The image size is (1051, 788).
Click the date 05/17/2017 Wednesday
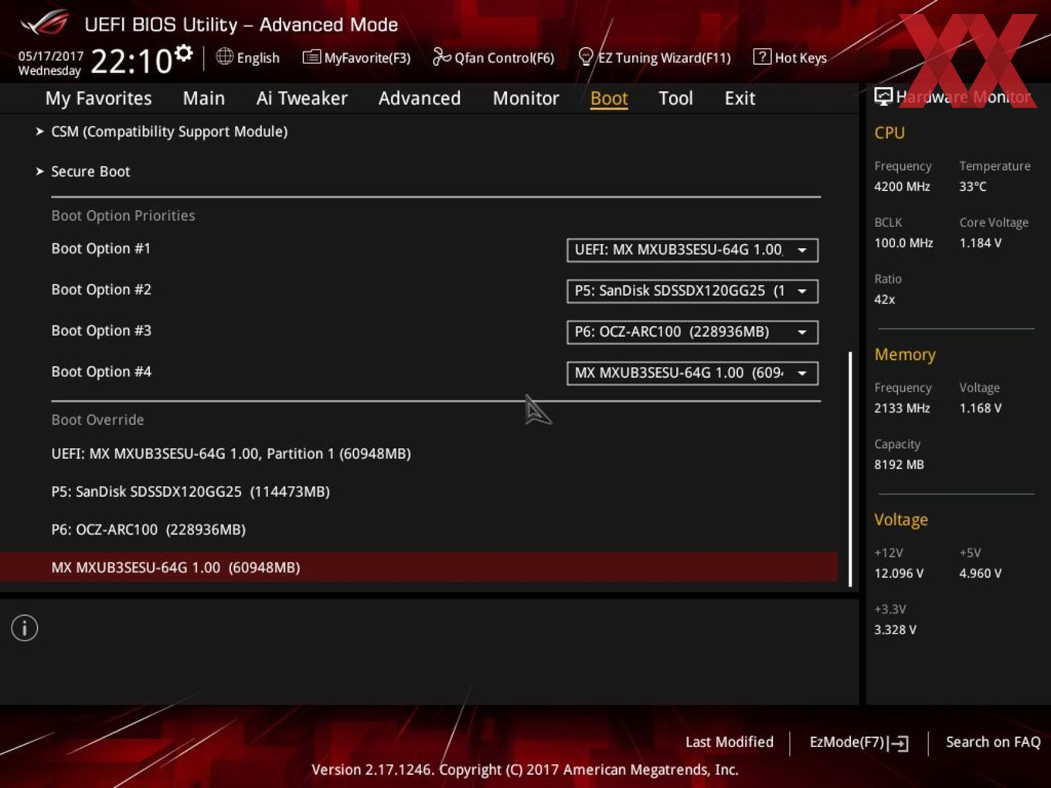tap(50, 63)
